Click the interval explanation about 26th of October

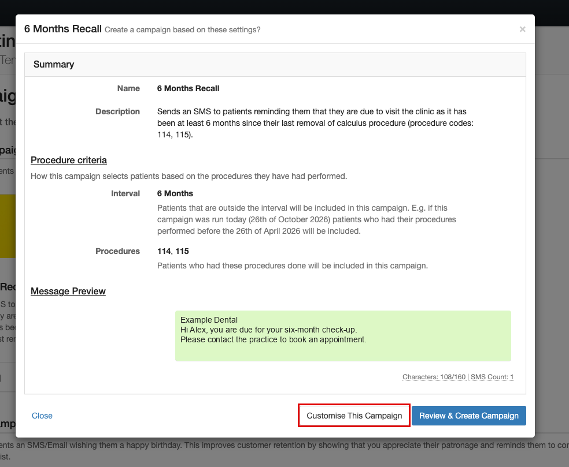(306, 219)
